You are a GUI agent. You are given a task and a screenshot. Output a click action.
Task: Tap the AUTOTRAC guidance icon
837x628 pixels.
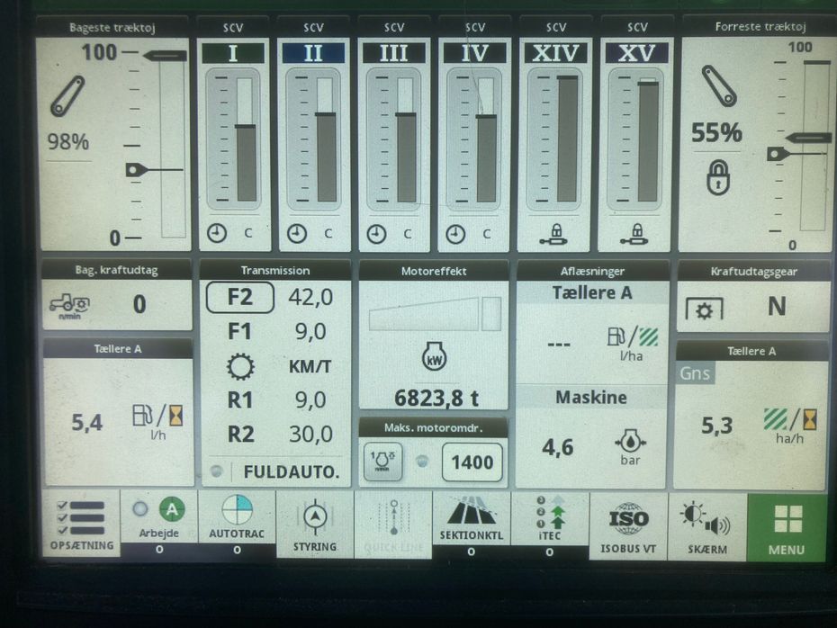(237, 520)
